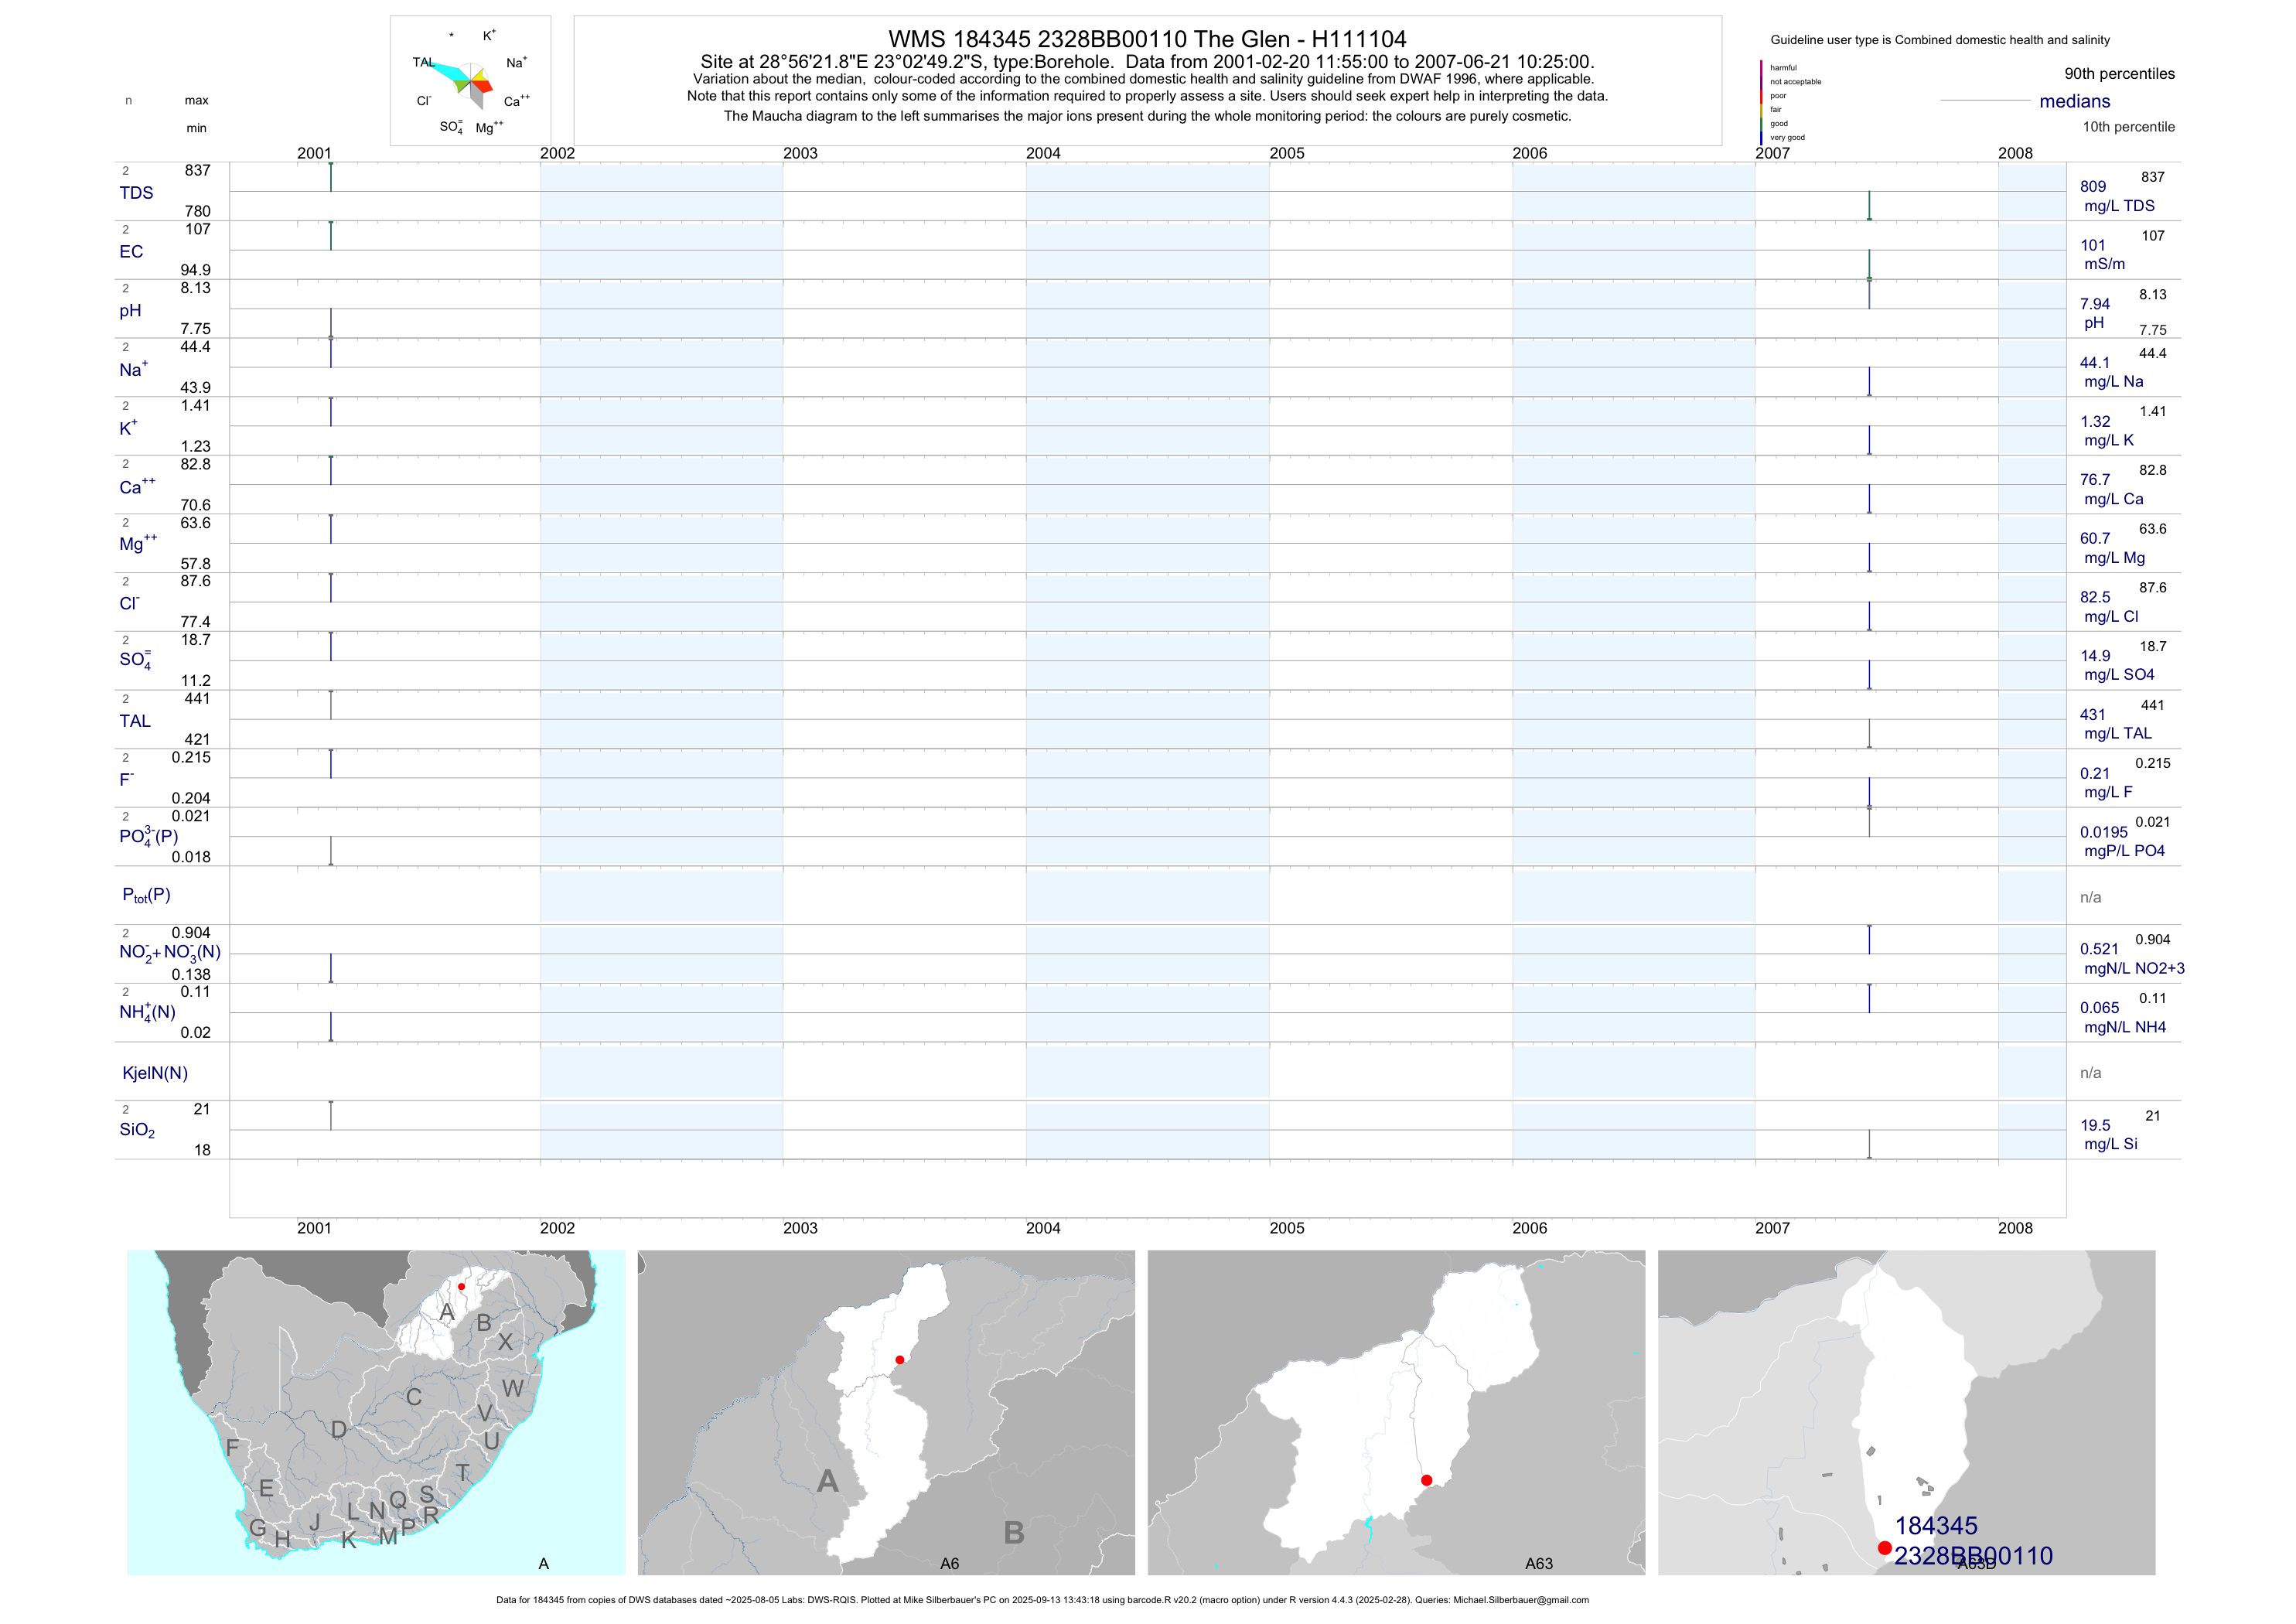Click the medians legend line sample
The width and height of the screenshot is (2296, 1624).
click(1984, 101)
